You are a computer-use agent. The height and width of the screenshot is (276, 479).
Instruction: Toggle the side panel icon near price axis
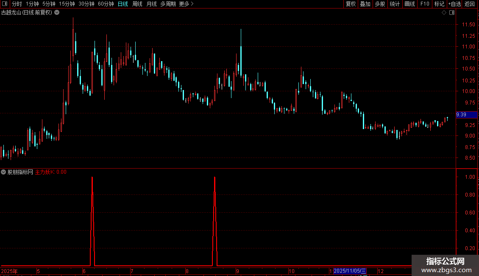pyautogui.click(x=452, y=13)
